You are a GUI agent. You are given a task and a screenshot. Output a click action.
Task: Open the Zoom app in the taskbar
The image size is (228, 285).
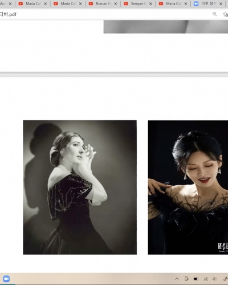tap(6, 279)
